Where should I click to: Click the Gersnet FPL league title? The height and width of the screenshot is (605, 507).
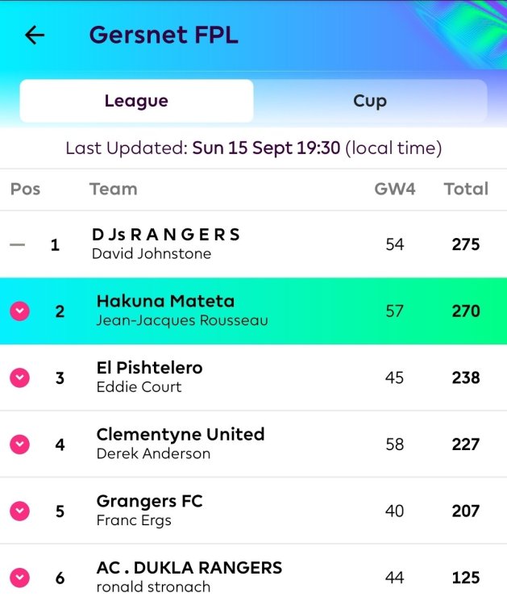pos(164,35)
